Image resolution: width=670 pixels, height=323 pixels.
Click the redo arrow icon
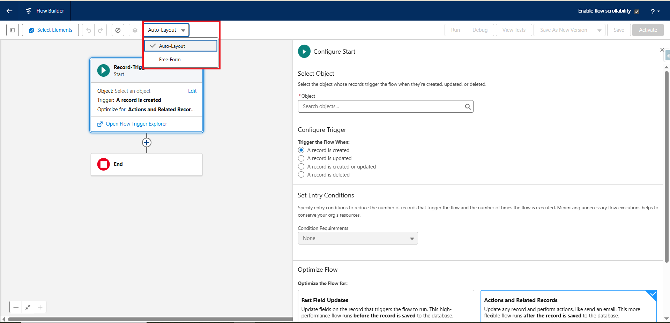pos(100,30)
